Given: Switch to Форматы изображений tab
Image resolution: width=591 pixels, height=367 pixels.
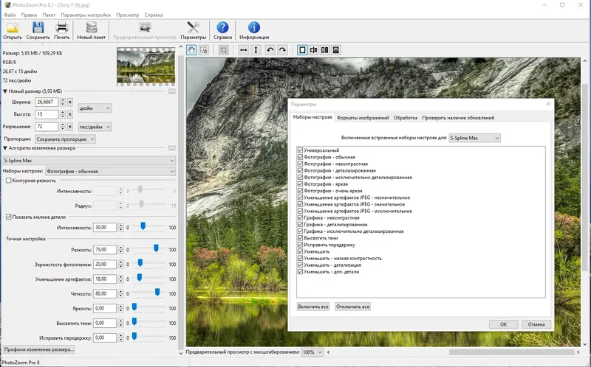Looking at the screenshot, I should (363, 118).
